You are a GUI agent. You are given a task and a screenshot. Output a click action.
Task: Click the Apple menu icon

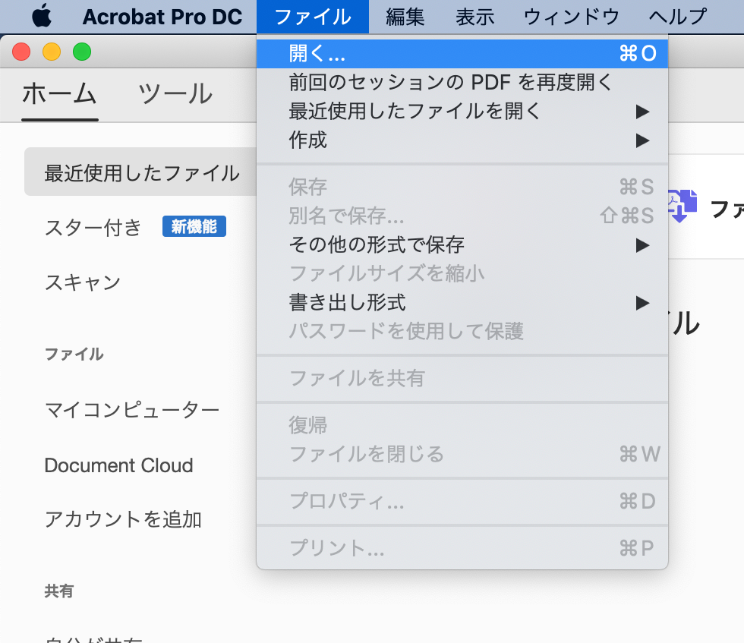pos(41,15)
